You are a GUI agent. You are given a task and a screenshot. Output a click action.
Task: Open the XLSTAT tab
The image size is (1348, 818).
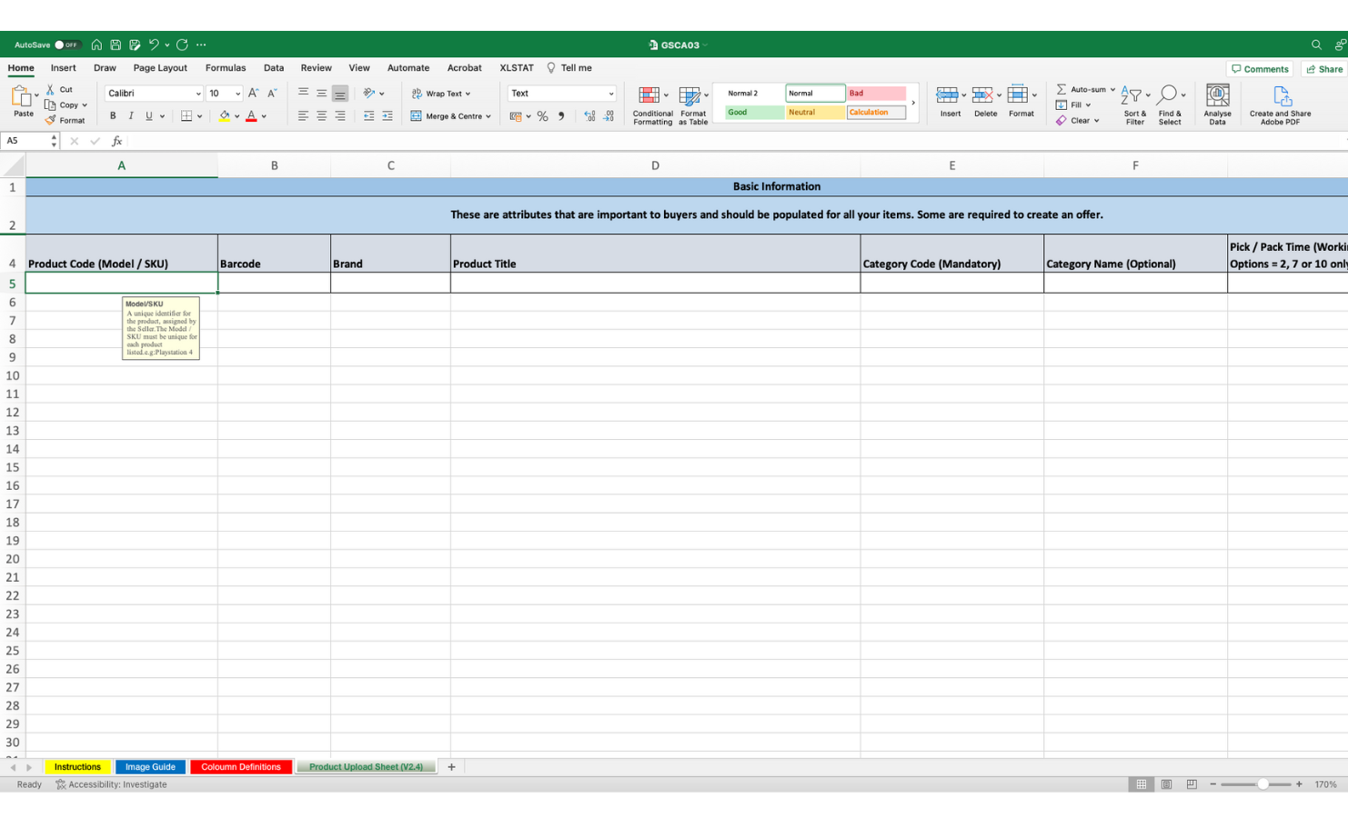pyautogui.click(x=517, y=68)
